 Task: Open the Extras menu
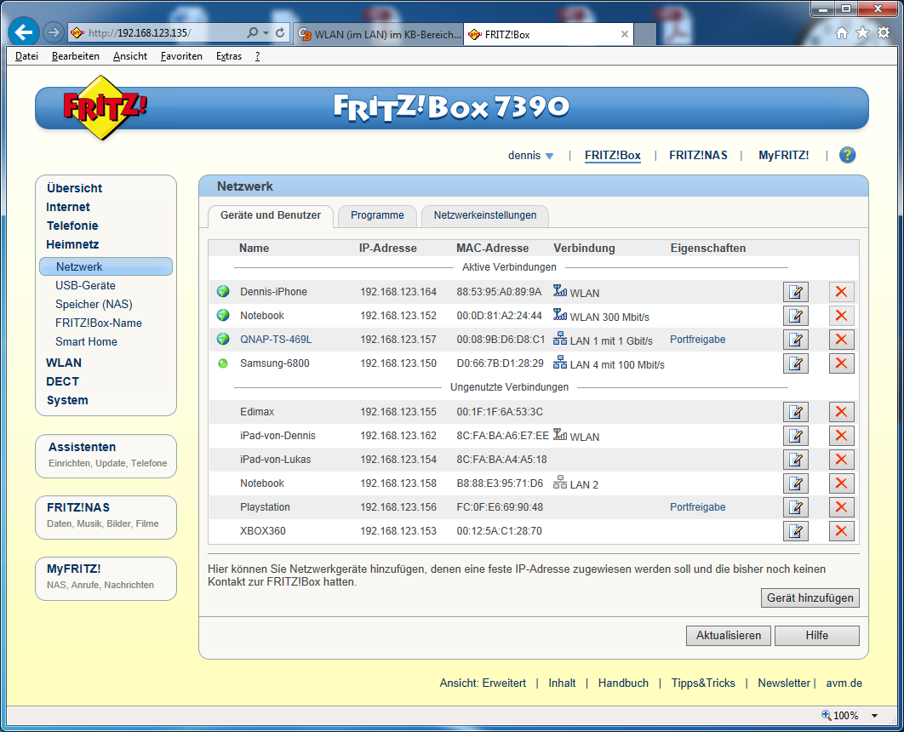point(229,56)
